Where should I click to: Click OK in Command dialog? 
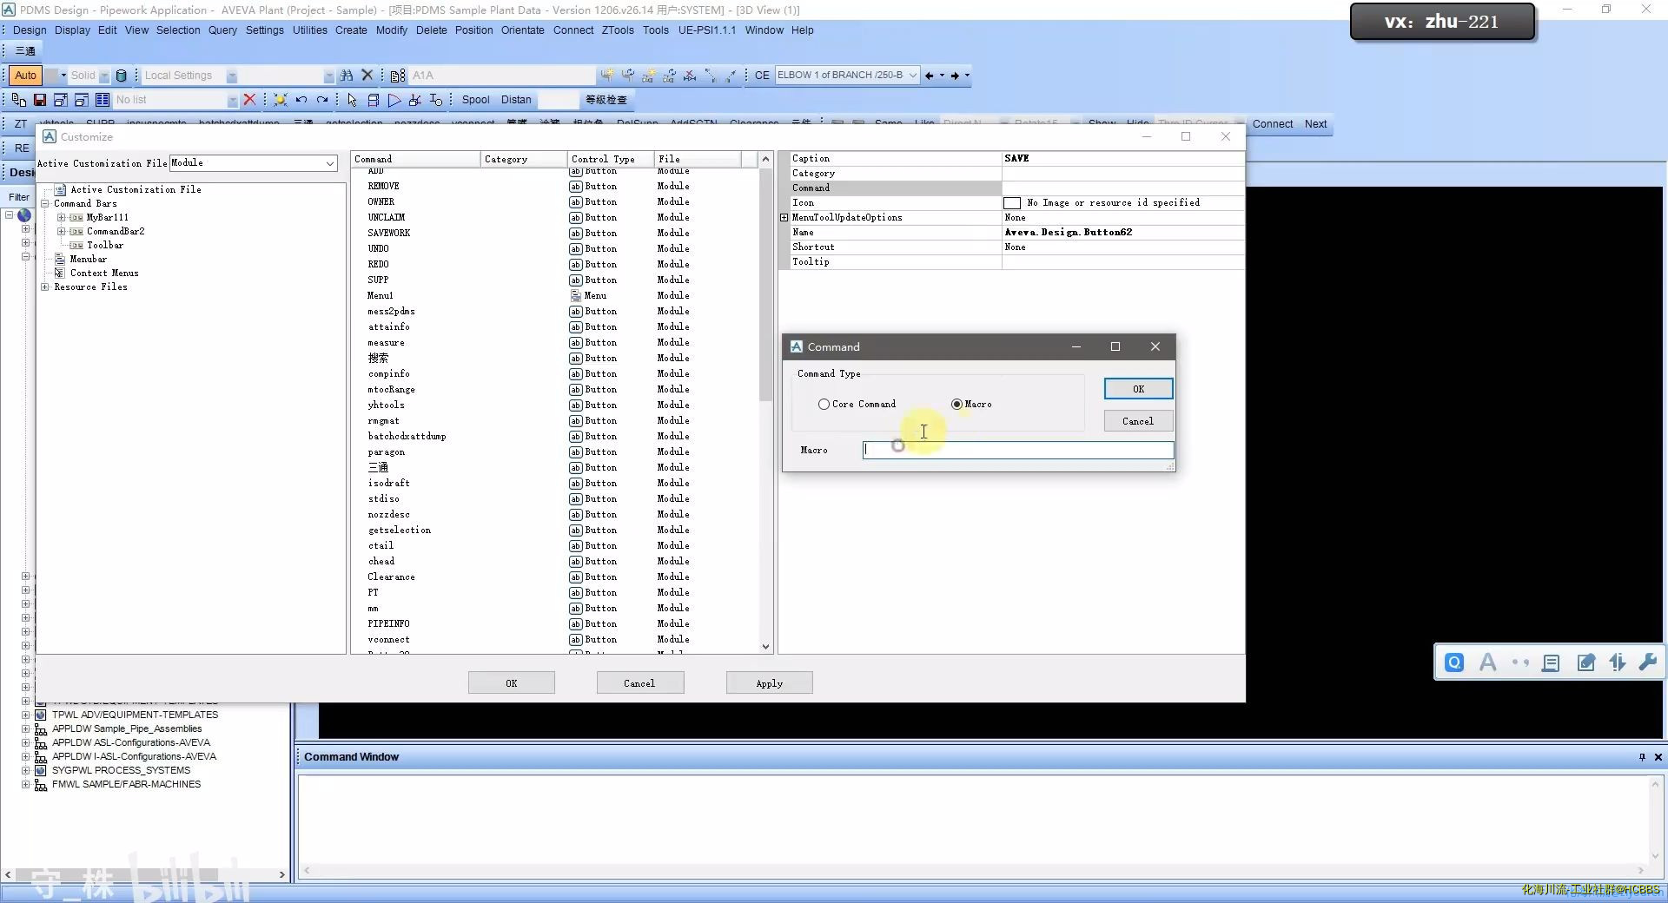click(1138, 389)
